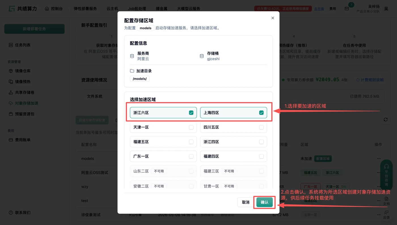Image resolution: width=397 pixels, height=225 pixels.
Task: Open the more actions menu for models row
Action: (x=379, y=159)
